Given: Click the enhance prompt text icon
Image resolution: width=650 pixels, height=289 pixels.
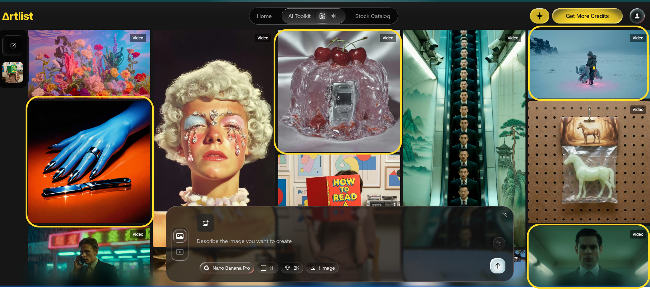Looking at the screenshot, I should [499, 243].
